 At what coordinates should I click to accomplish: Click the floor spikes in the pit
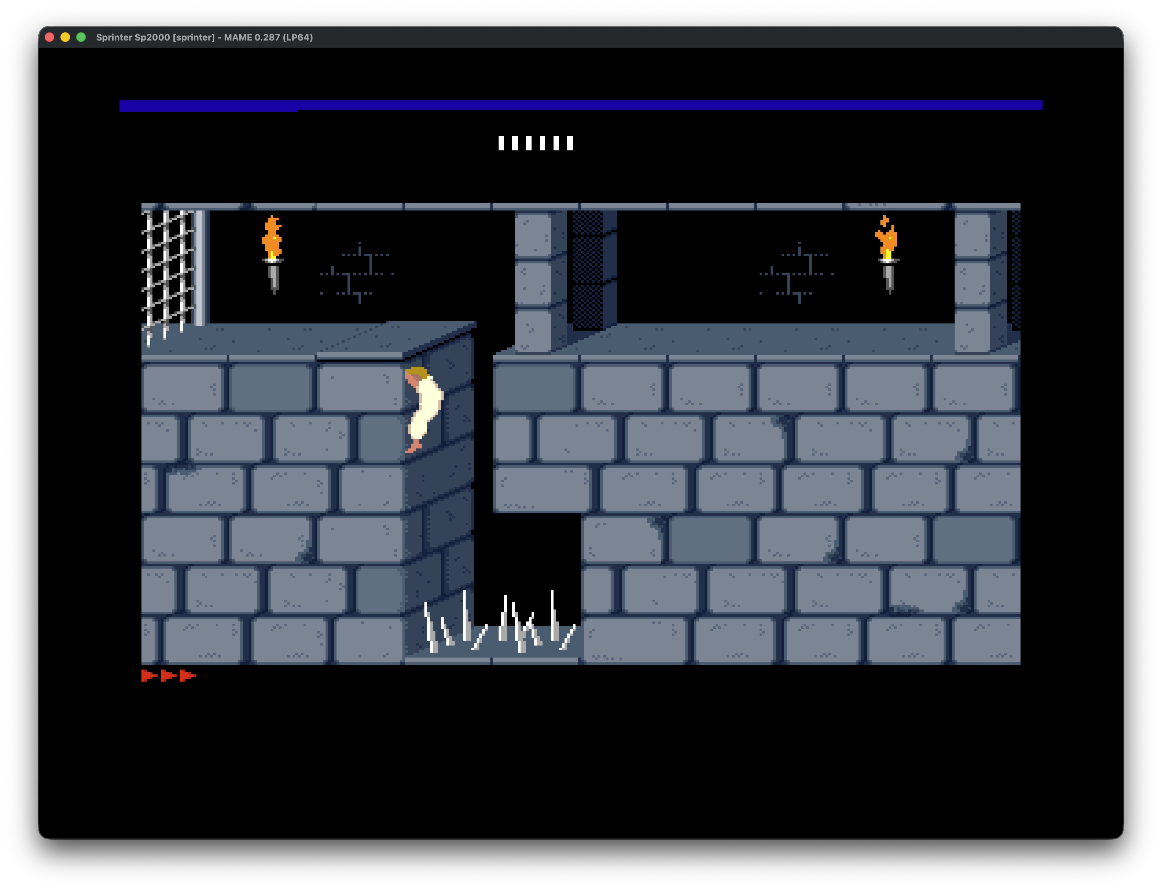[499, 621]
